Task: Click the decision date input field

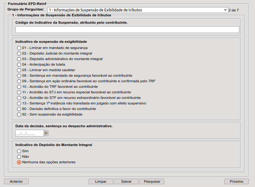Action: [x=30, y=133]
